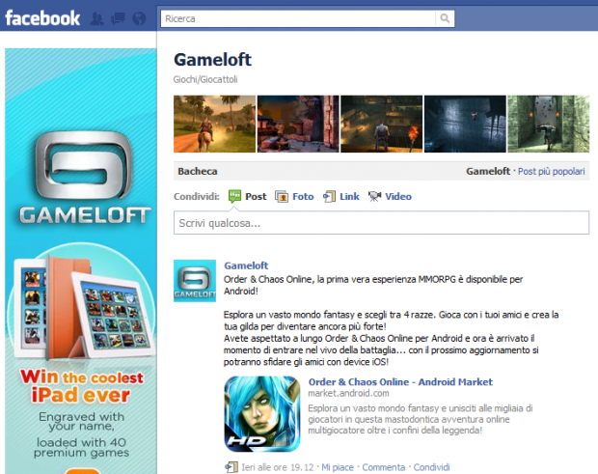Click the Gameloft avatar beside the post
Image resolution: width=598 pixels, height=474 pixels.
(x=195, y=281)
